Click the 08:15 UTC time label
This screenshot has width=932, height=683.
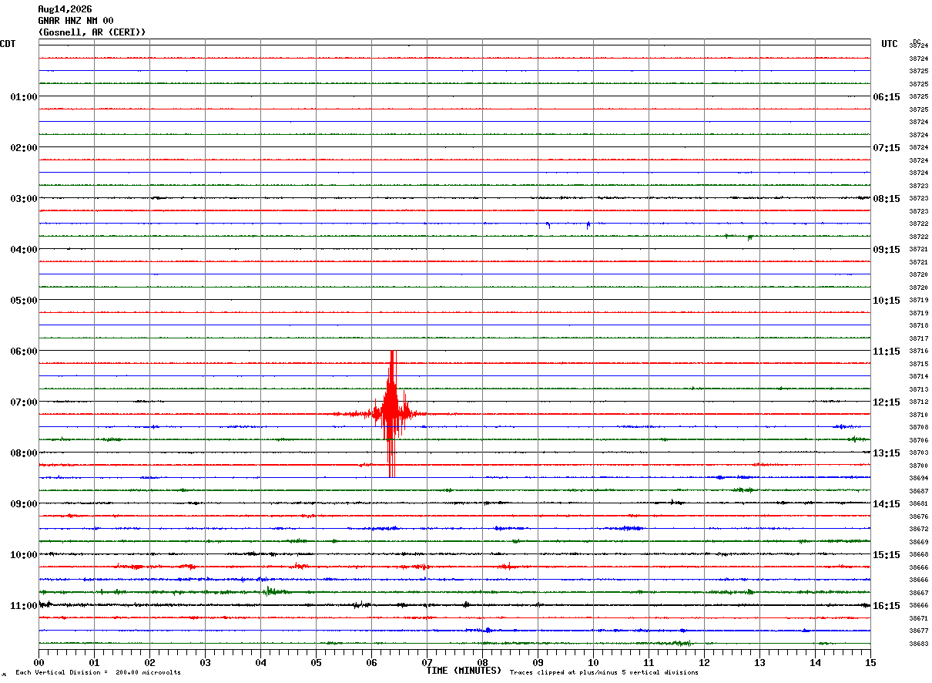pyautogui.click(x=886, y=199)
